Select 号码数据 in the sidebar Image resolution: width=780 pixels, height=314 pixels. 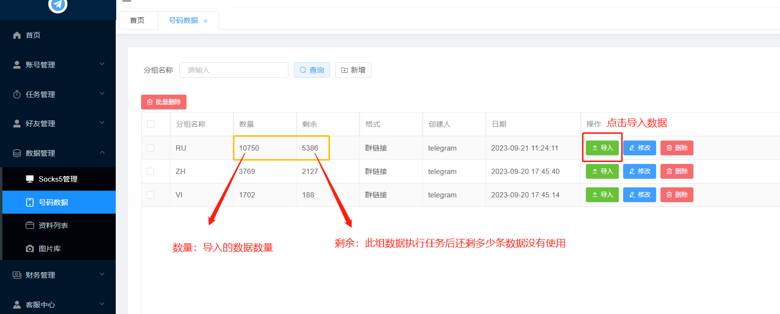tap(53, 203)
